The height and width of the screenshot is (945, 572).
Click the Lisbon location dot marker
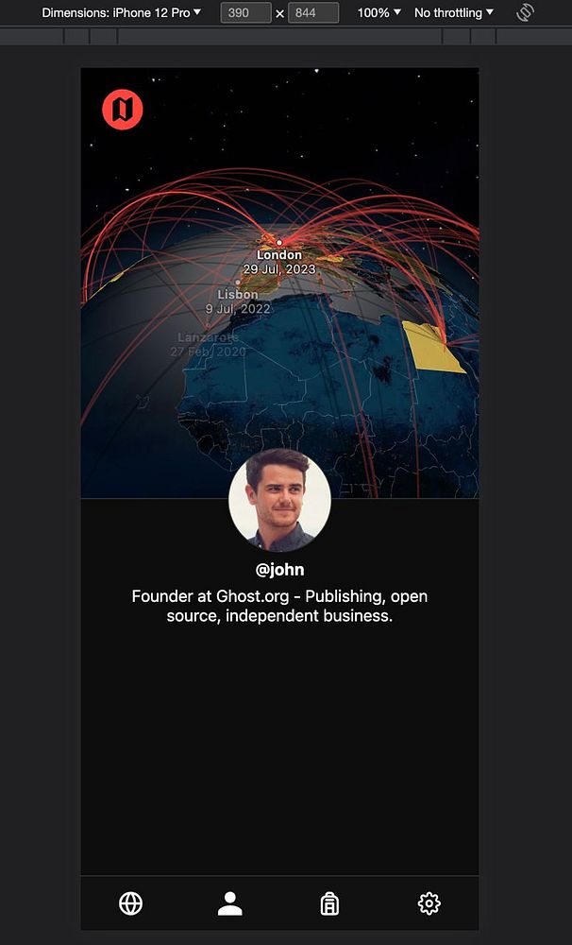pos(238,282)
